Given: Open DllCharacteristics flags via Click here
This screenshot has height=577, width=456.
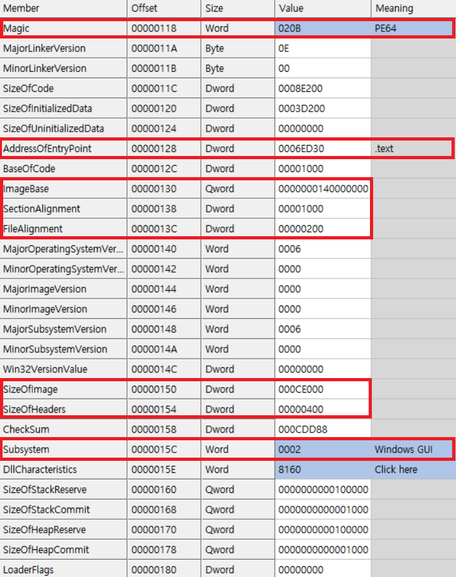Looking at the screenshot, I should tap(414, 470).
